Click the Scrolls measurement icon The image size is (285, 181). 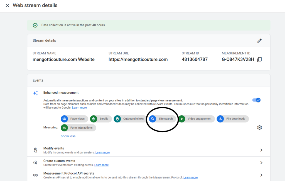click(94, 119)
